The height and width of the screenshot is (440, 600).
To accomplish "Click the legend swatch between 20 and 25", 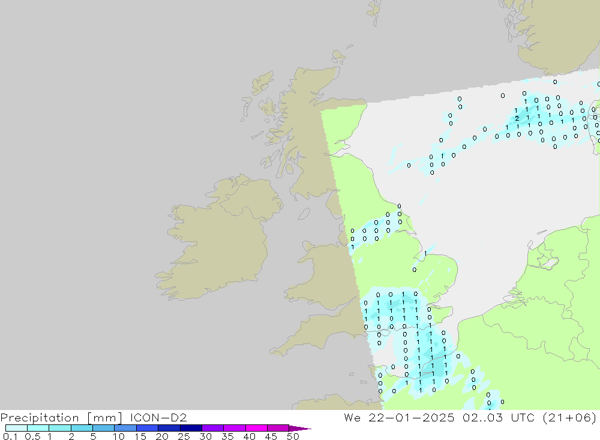I will pos(169,428).
